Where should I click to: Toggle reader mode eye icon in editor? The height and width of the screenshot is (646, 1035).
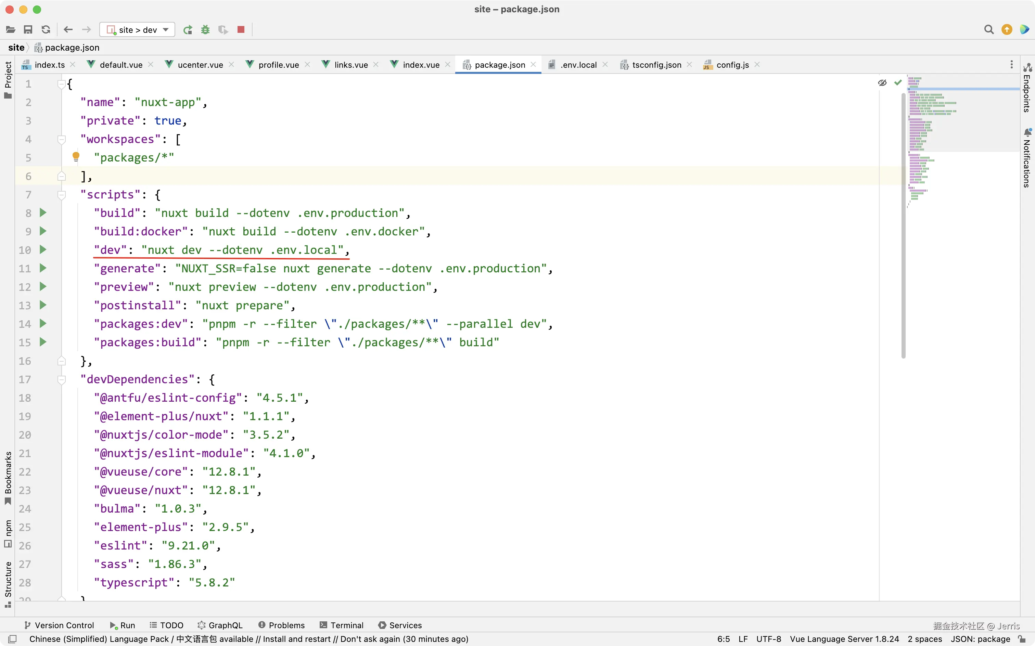[x=882, y=82]
